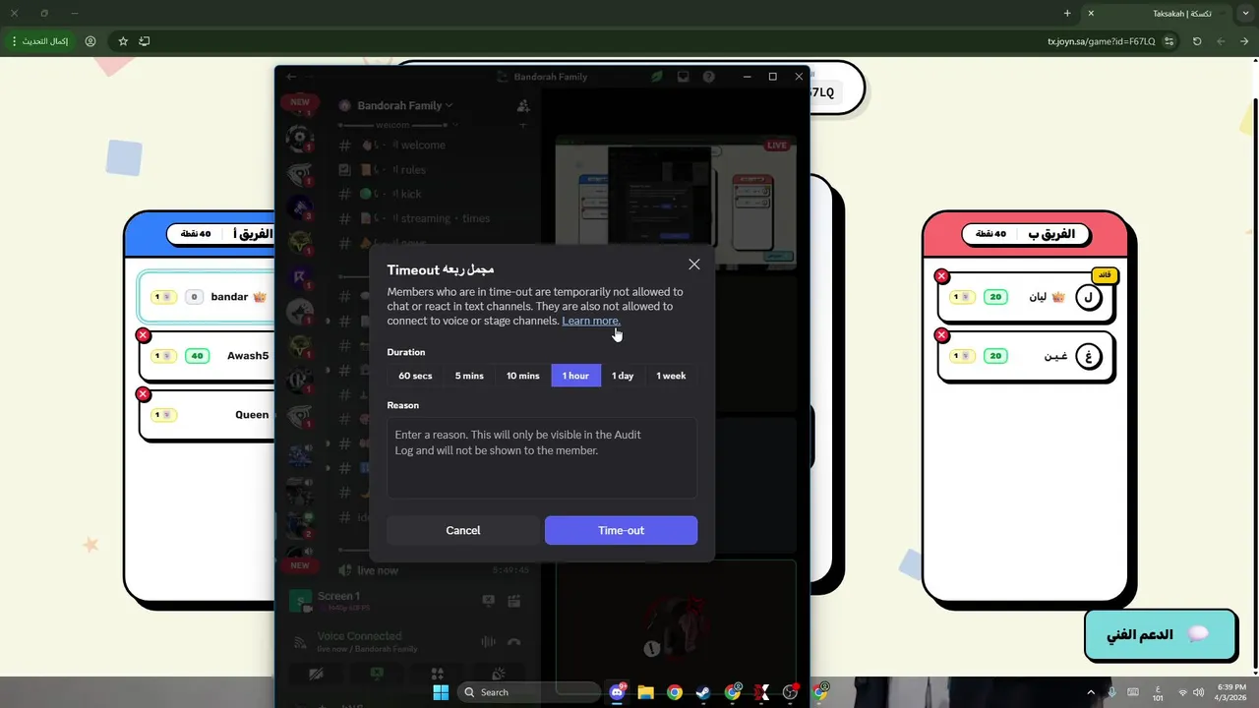
Task: Open Windows Start menu
Action: 441,692
